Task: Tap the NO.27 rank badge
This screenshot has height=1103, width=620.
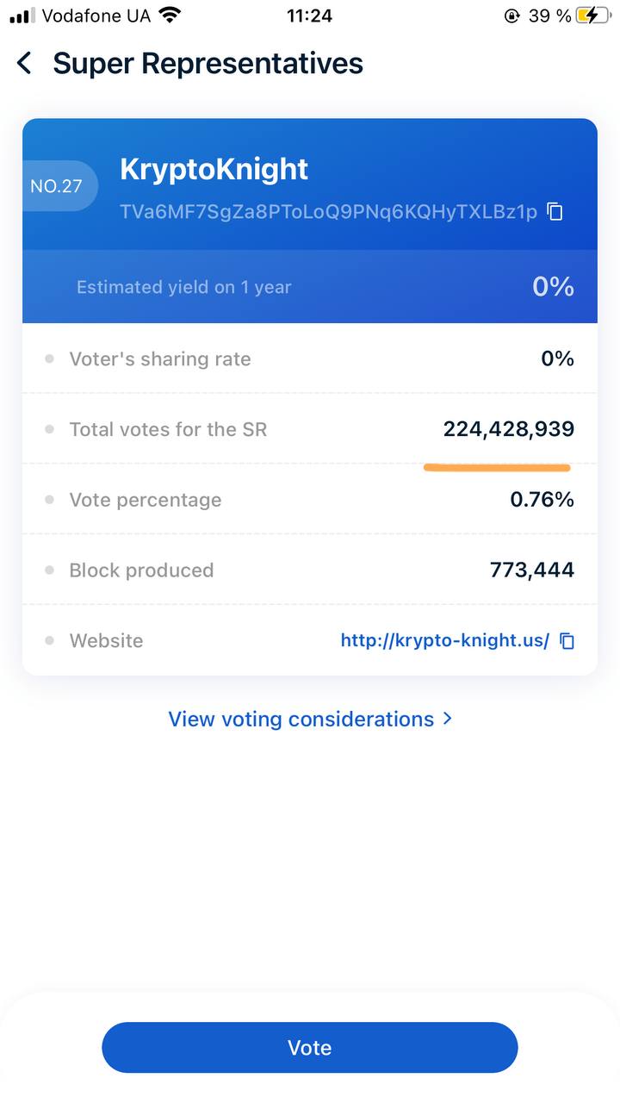Action: [x=59, y=186]
